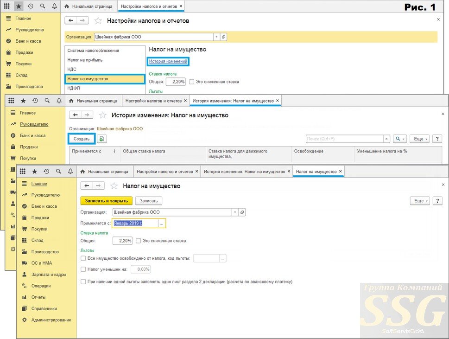Clear search field with x button
The width and height of the screenshot is (449, 339).
click(386, 139)
